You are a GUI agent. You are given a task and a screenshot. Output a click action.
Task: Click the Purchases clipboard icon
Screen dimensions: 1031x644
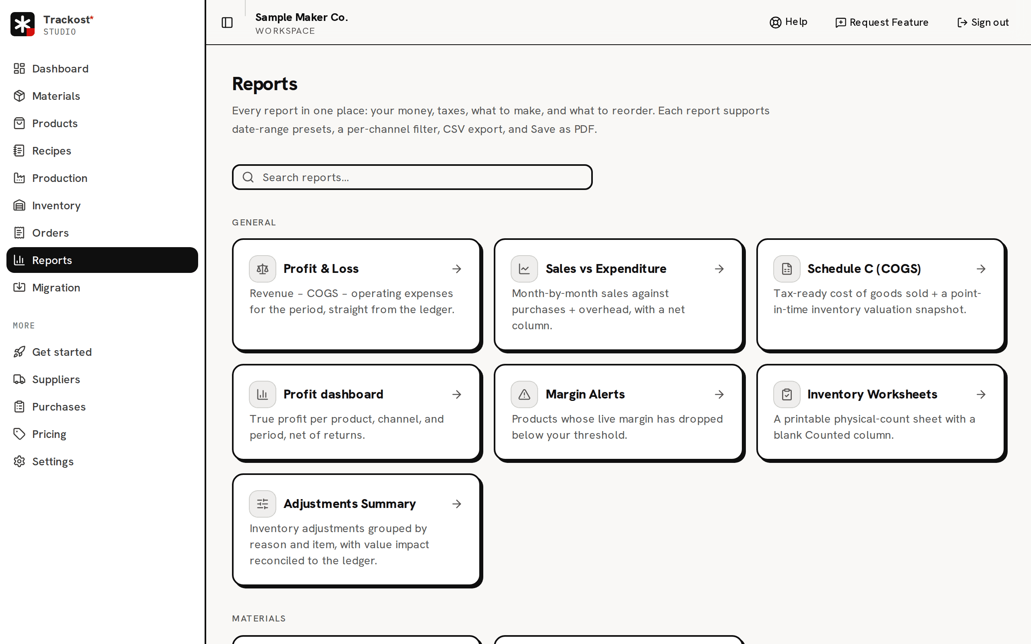point(19,407)
